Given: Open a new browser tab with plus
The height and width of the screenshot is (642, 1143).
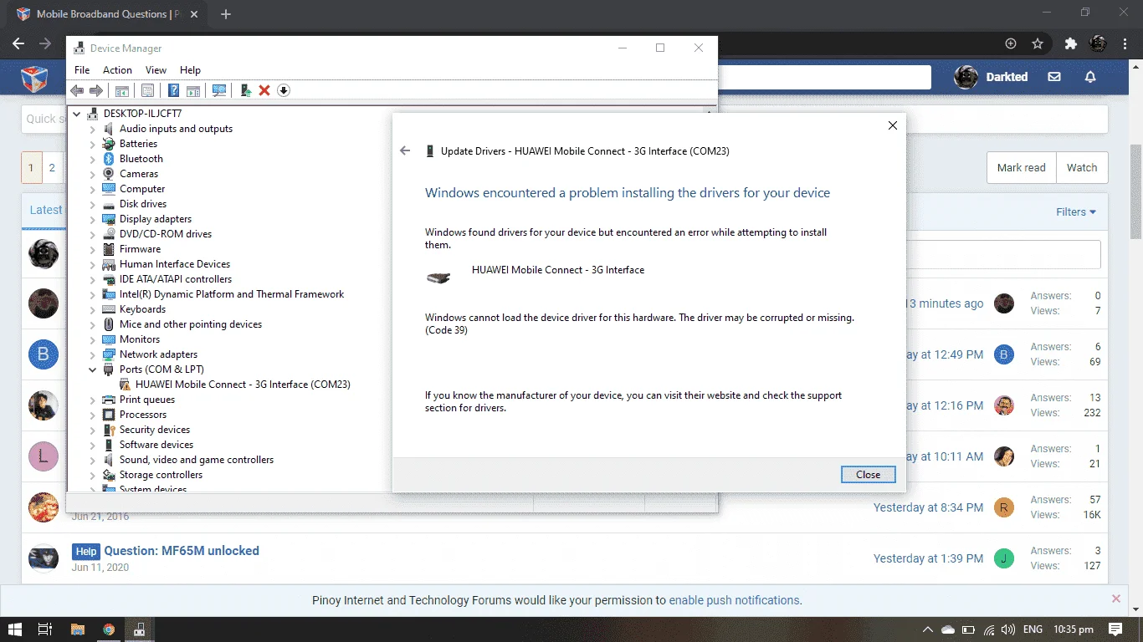Looking at the screenshot, I should click(x=226, y=14).
